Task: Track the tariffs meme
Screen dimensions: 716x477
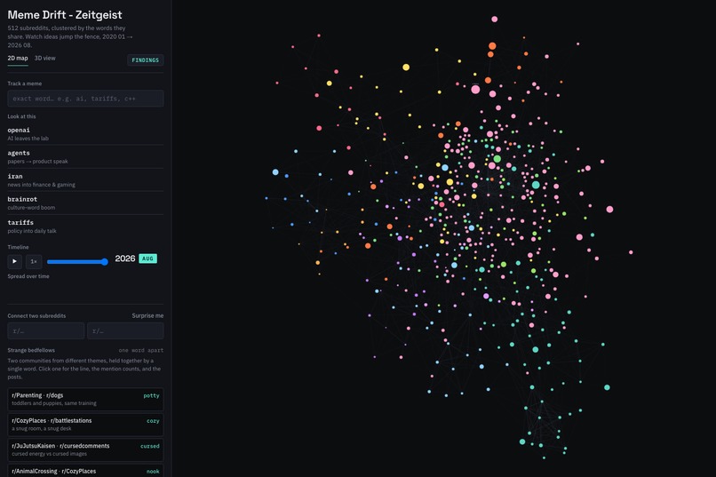Action: pyautogui.click(x=85, y=226)
